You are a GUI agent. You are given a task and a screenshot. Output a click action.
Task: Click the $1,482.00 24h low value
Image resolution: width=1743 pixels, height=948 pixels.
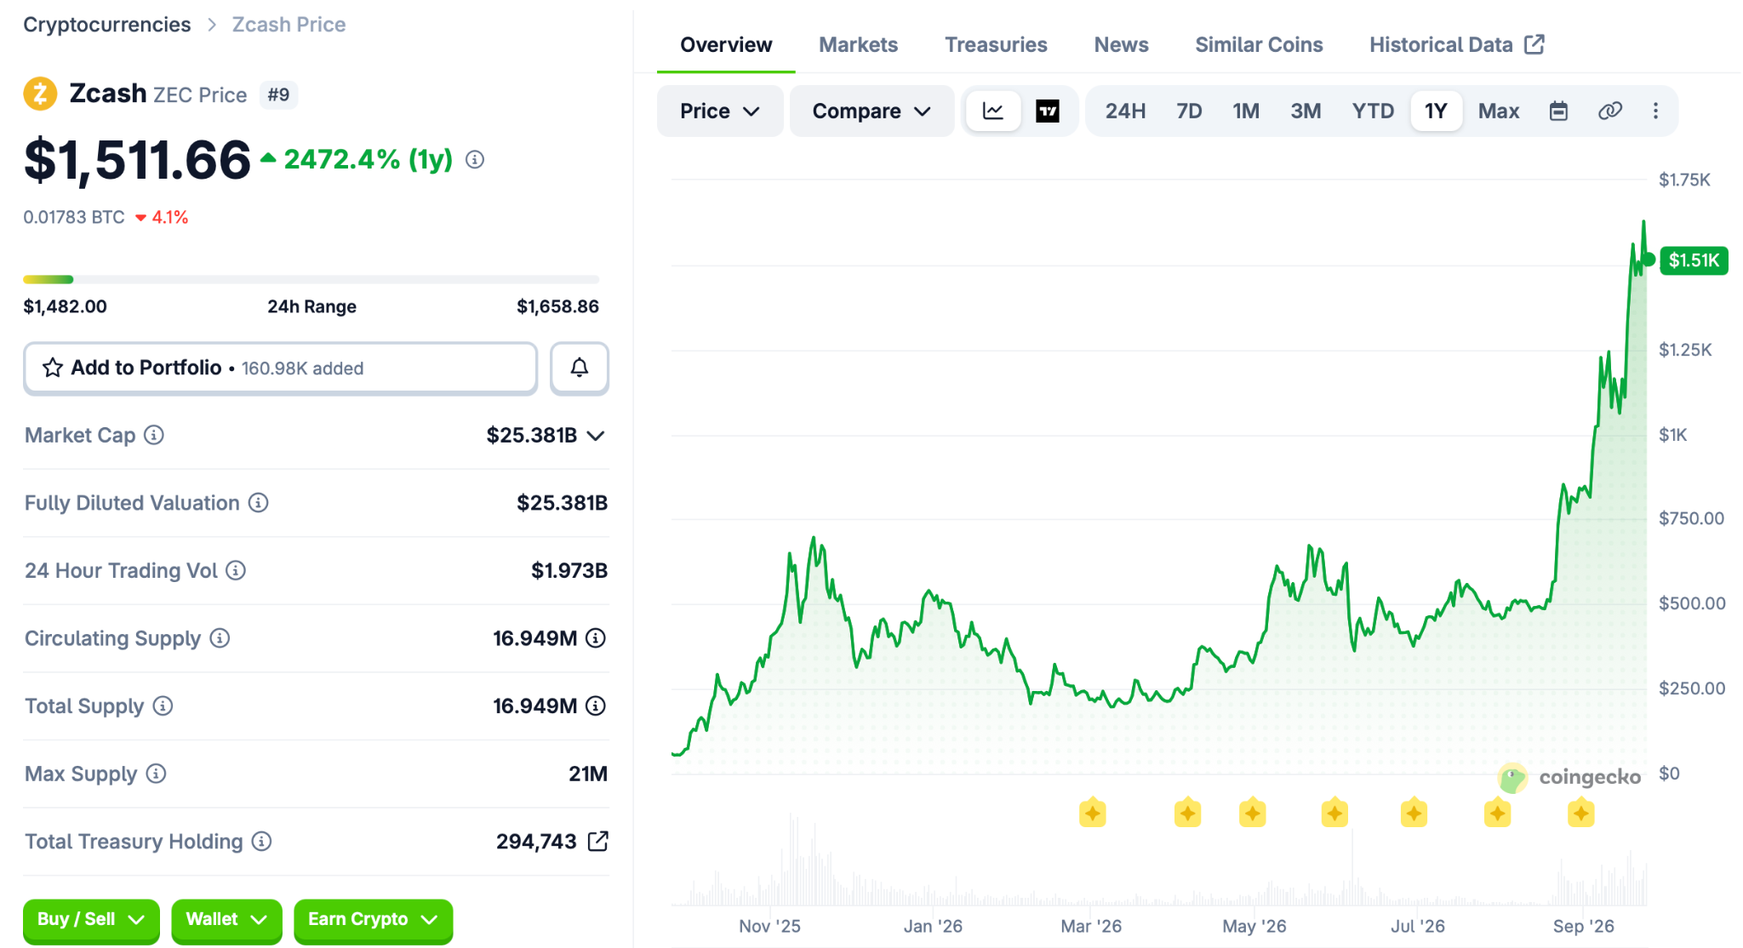[x=66, y=306]
